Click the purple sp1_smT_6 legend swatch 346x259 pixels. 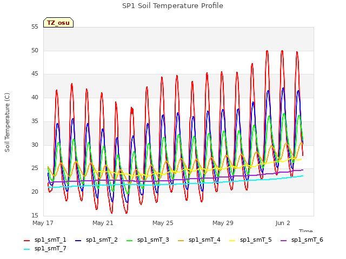(284, 241)
